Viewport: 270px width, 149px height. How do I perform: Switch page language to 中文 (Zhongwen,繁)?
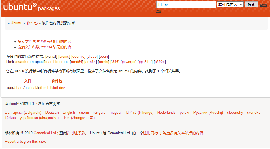tap(79, 118)
